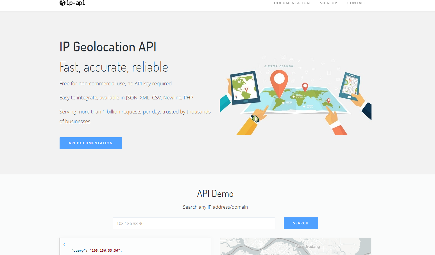Click the API DOCUMENTATION button

[91, 143]
